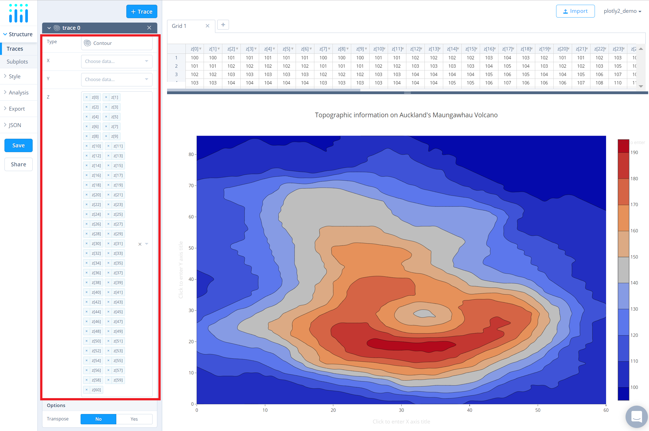Add a new trace with the Trace button
The image size is (649, 431).
coord(142,11)
